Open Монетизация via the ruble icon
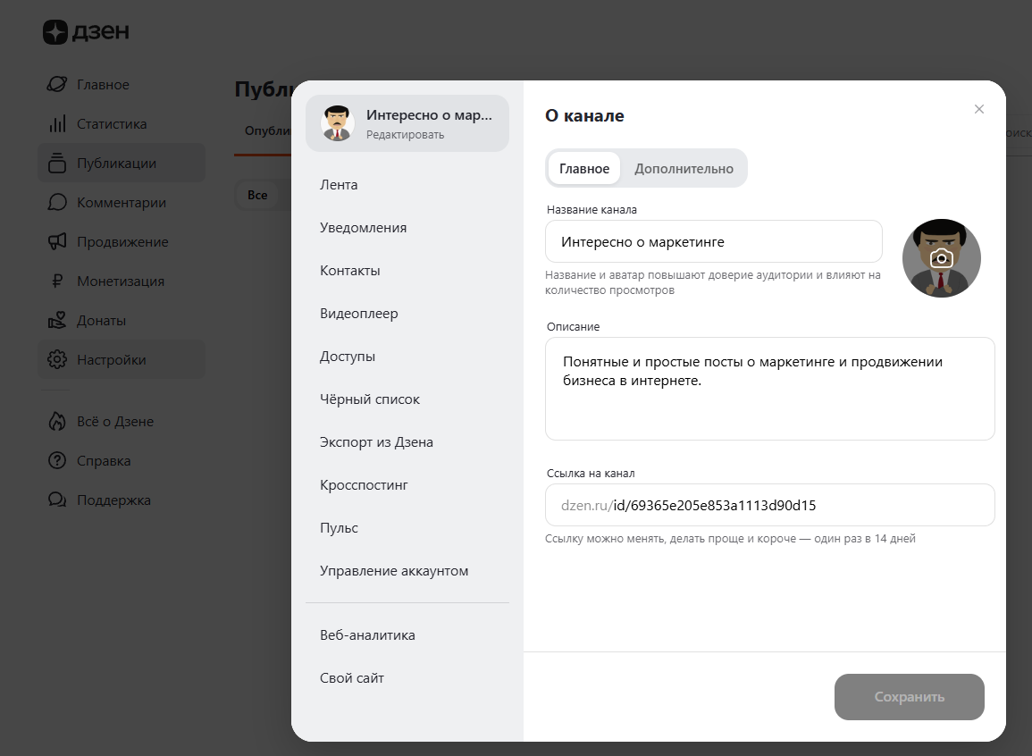This screenshot has width=1032, height=756. [55, 281]
